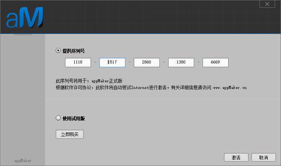Click the aM appMaker logo

pos(25,17)
